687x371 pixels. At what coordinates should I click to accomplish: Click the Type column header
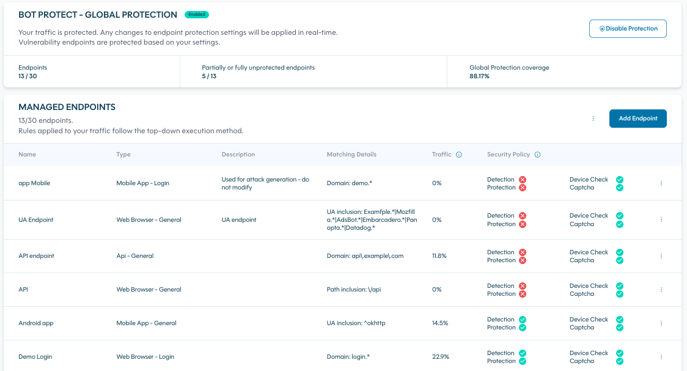click(123, 155)
